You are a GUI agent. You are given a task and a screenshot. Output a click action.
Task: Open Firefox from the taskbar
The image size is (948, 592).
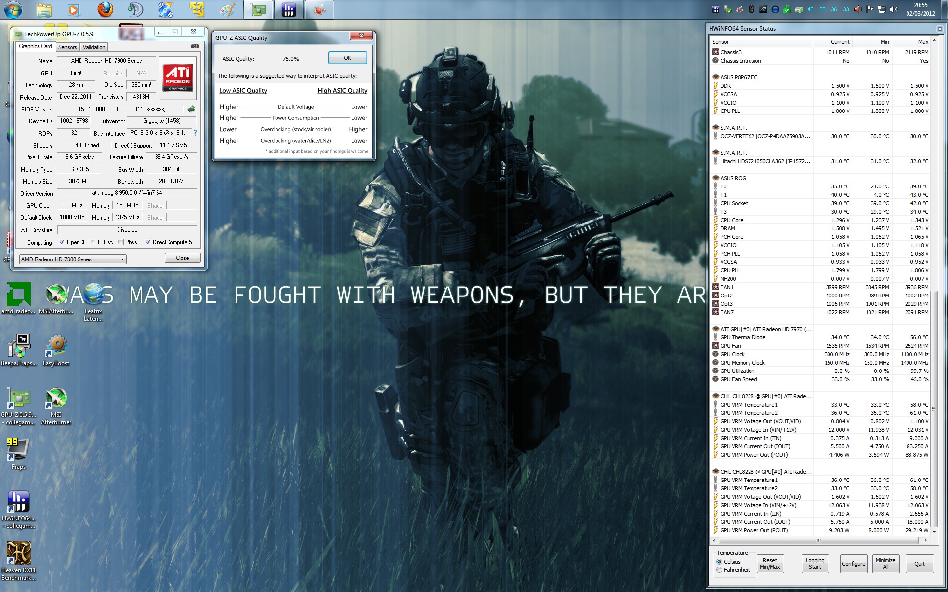click(105, 9)
